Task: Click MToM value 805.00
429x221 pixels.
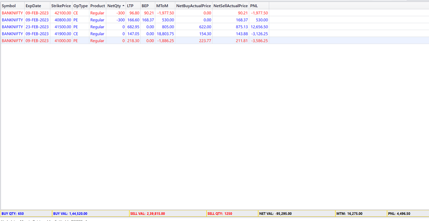Action: point(168,27)
